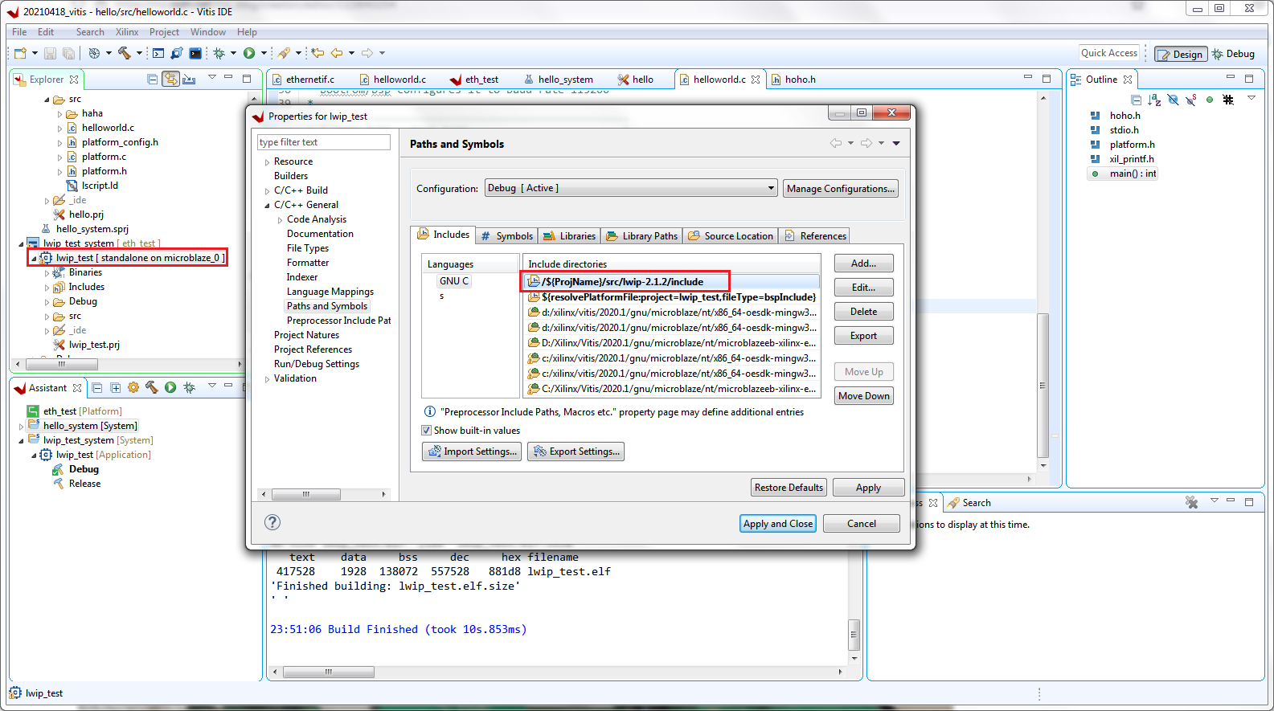
Task: Switch to the Debug perspective
Action: click(1234, 54)
